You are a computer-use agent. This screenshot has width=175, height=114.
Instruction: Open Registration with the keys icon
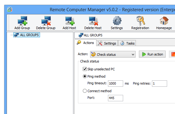[141, 21]
